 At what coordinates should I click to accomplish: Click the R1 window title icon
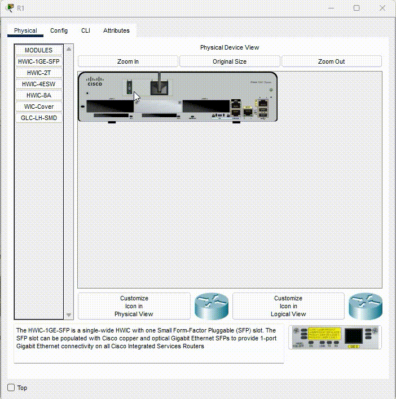tap(9, 8)
